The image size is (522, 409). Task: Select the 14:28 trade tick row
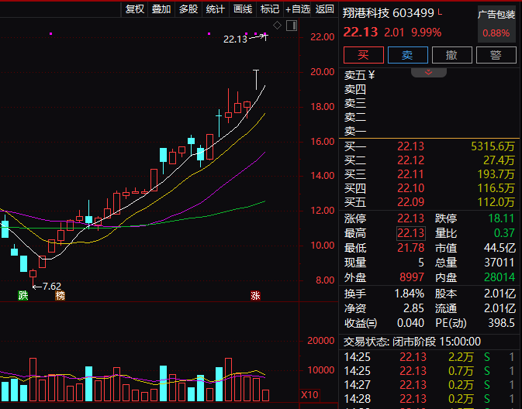coord(430,399)
